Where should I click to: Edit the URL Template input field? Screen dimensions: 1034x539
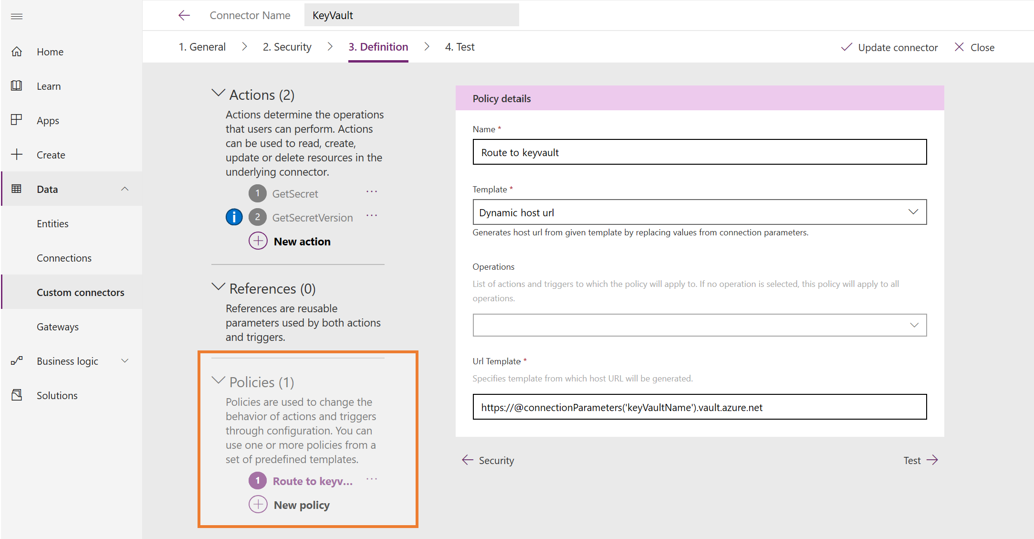tap(700, 407)
